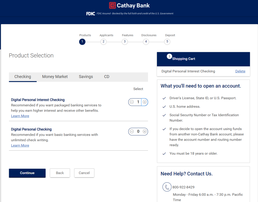Click minus icon for Digital Personal Checking
Image resolution: width=258 pixels, height=202 pixels.
click(132, 131)
